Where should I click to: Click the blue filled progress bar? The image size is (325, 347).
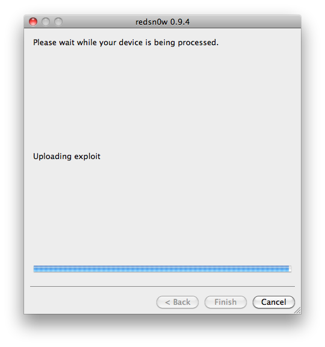(161, 269)
